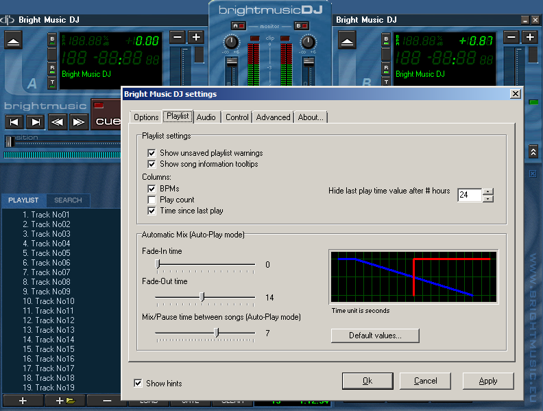Cancel the settings dialog

click(x=425, y=381)
